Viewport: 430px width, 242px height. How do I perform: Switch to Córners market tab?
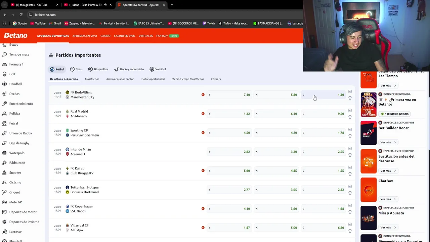coord(216,79)
